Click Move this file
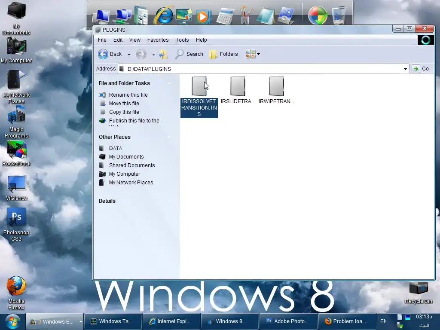 pos(124,104)
